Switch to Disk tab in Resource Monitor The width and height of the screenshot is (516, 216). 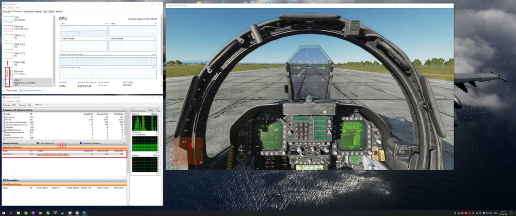point(29,105)
